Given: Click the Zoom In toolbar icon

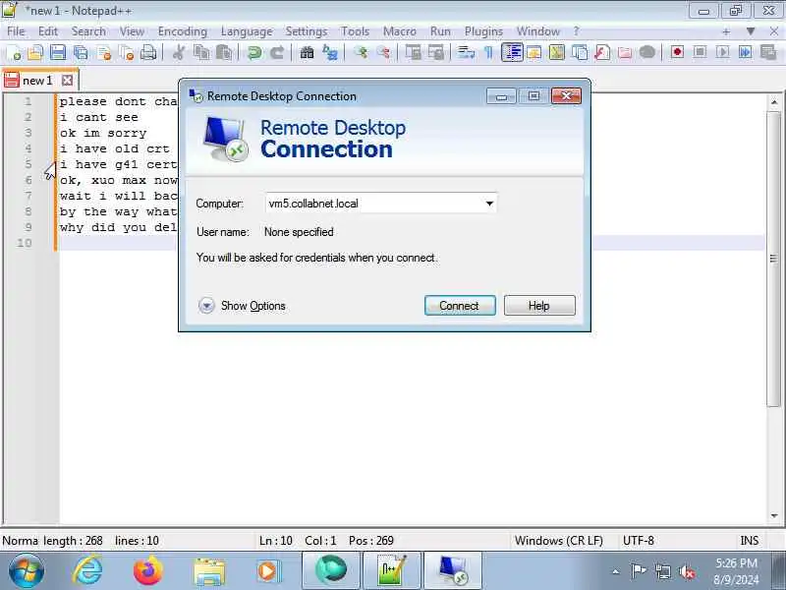Looking at the screenshot, I should [360, 52].
